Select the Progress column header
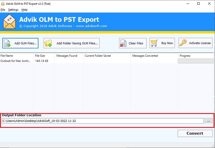 point(196,56)
